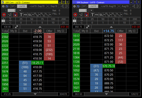Click red-bordered chart icon in Corn window
The image size is (142, 98).
click(15, 15)
